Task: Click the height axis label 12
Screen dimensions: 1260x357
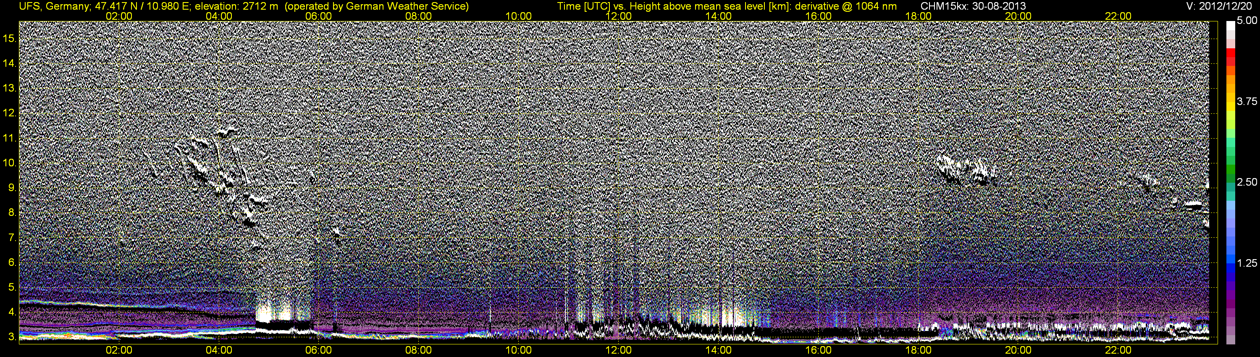Action: (x=9, y=113)
